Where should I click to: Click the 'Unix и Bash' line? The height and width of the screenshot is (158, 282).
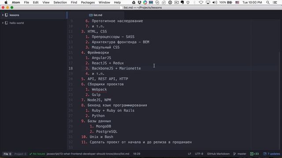[x=101, y=137]
